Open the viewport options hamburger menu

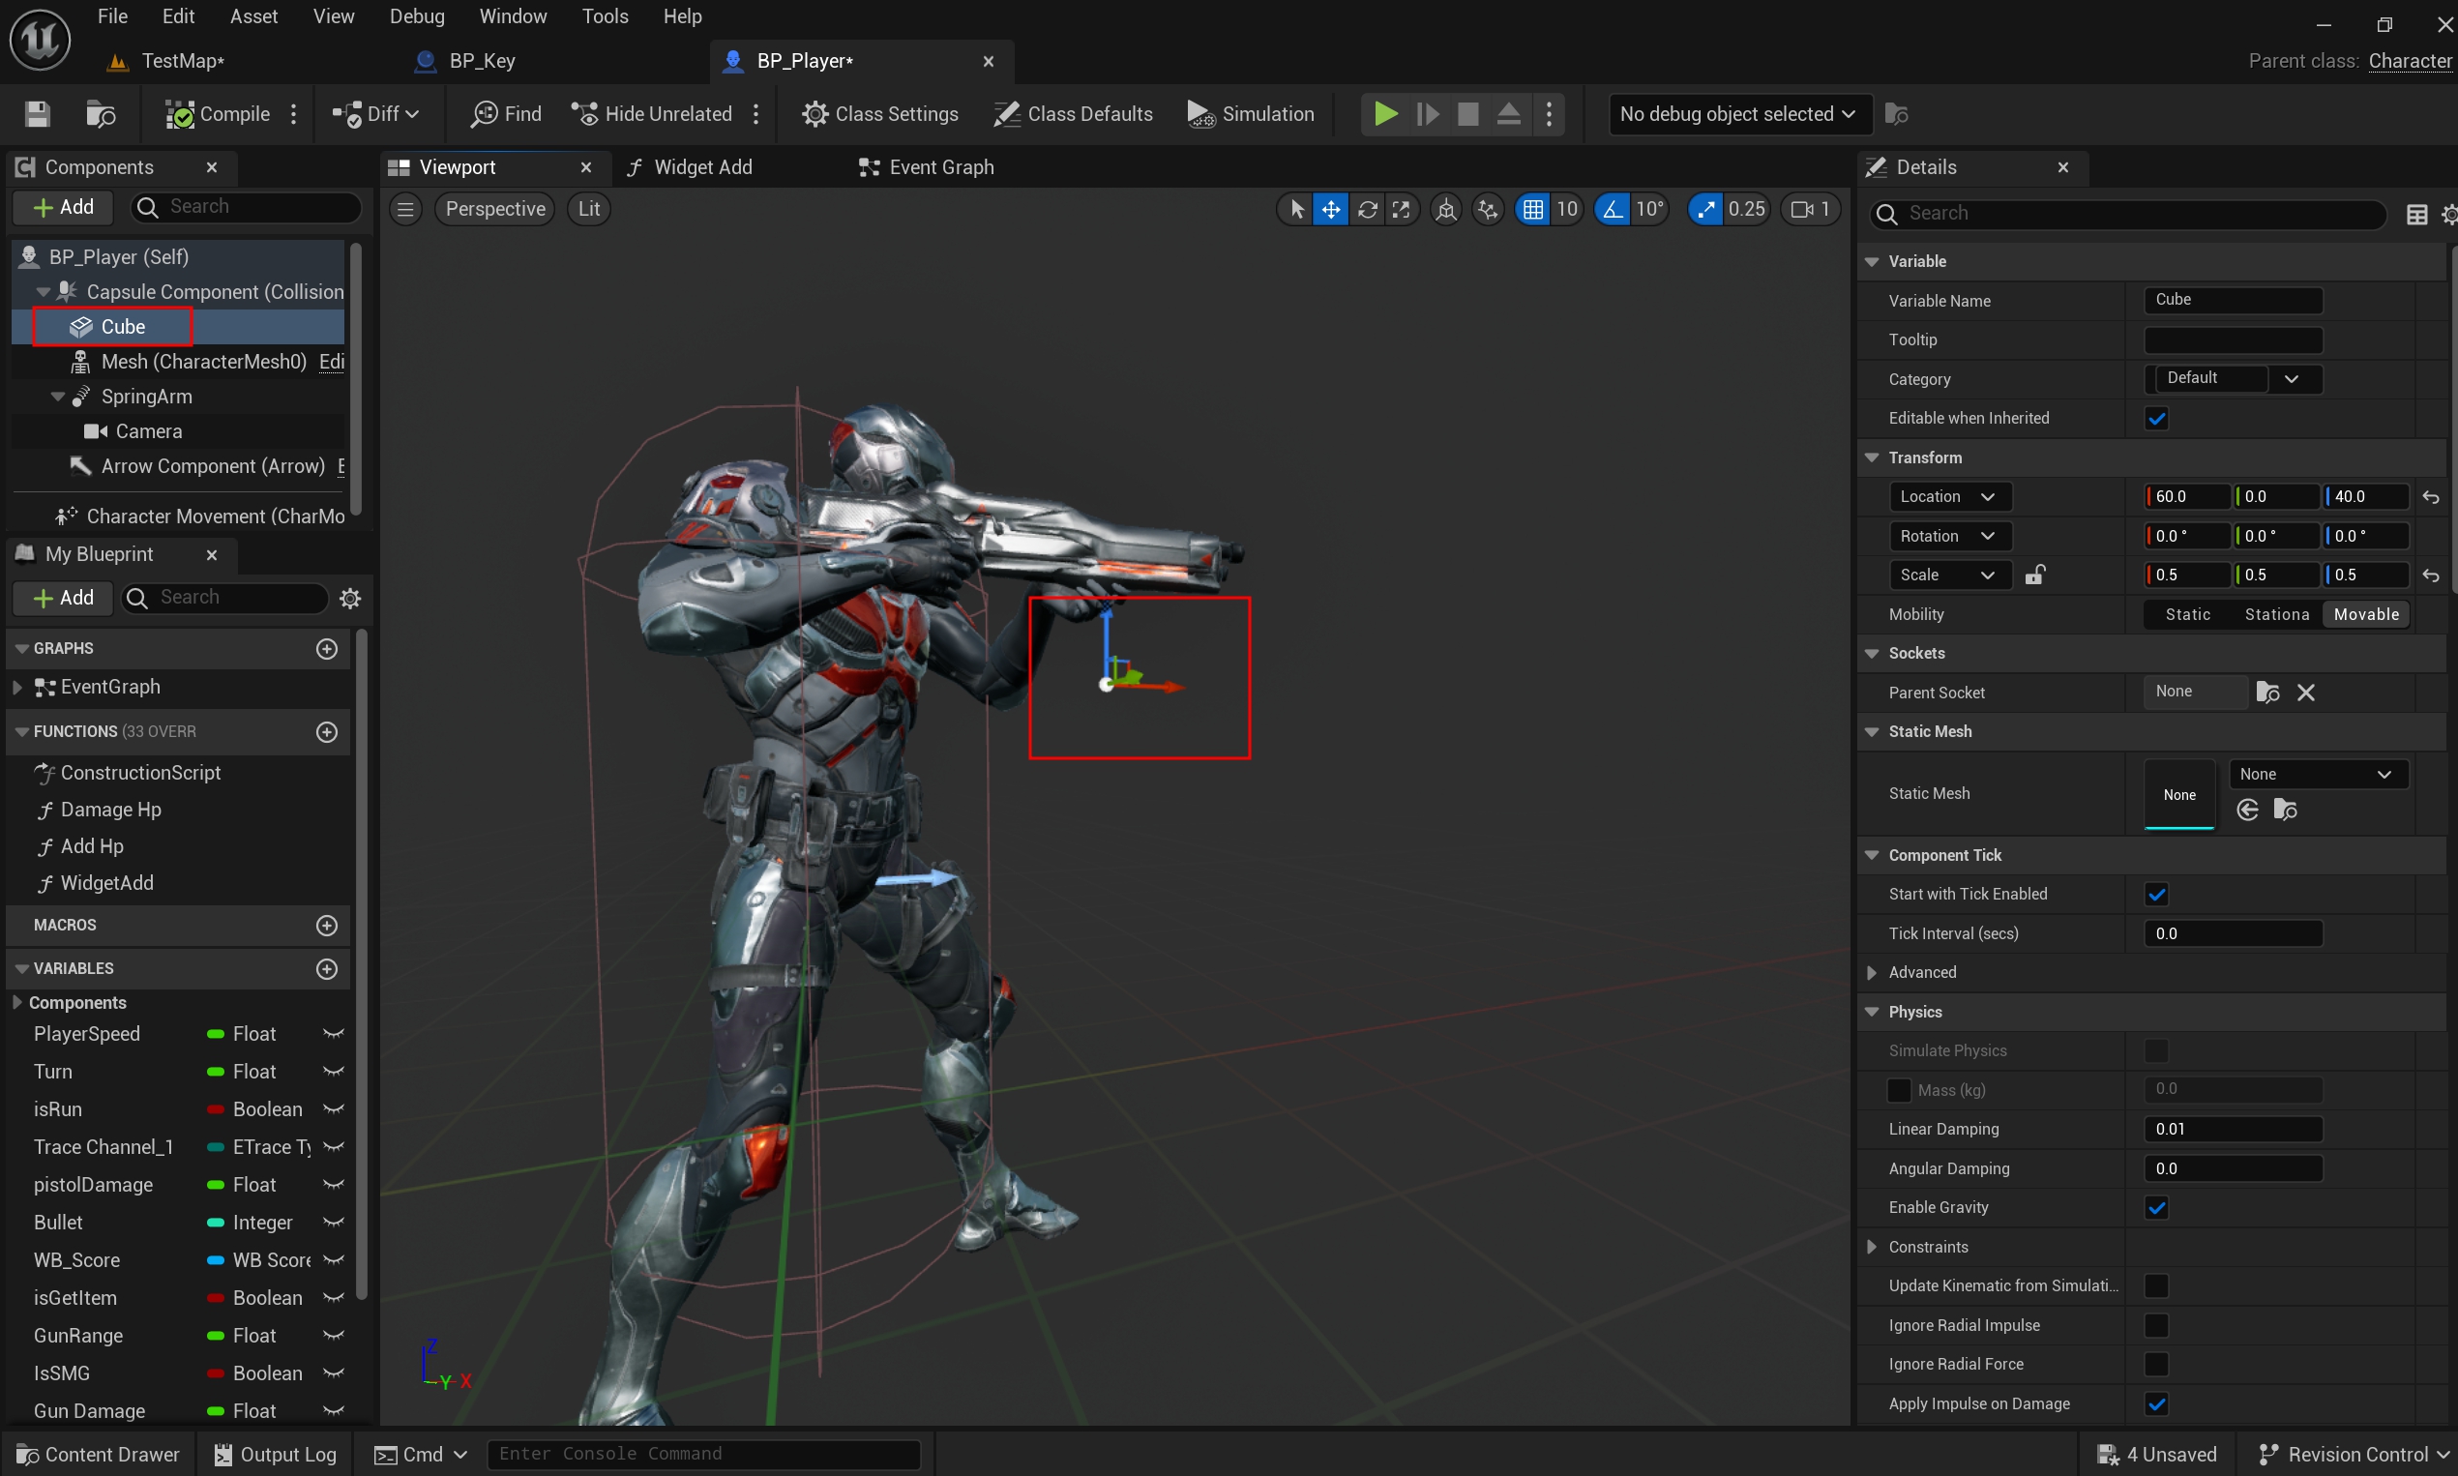click(x=405, y=209)
